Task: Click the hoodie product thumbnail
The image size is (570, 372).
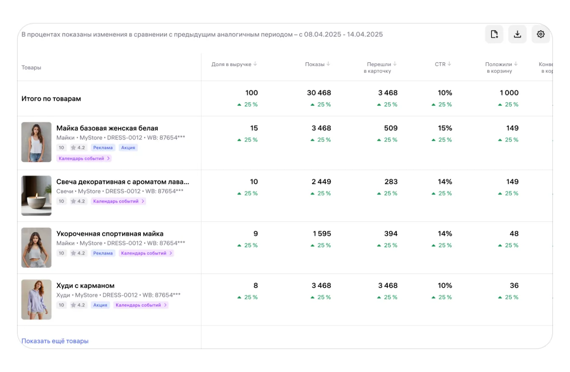Action: tap(36, 300)
